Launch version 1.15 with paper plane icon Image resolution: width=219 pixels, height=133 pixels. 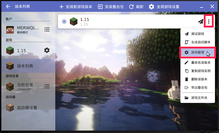click(201, 21)
